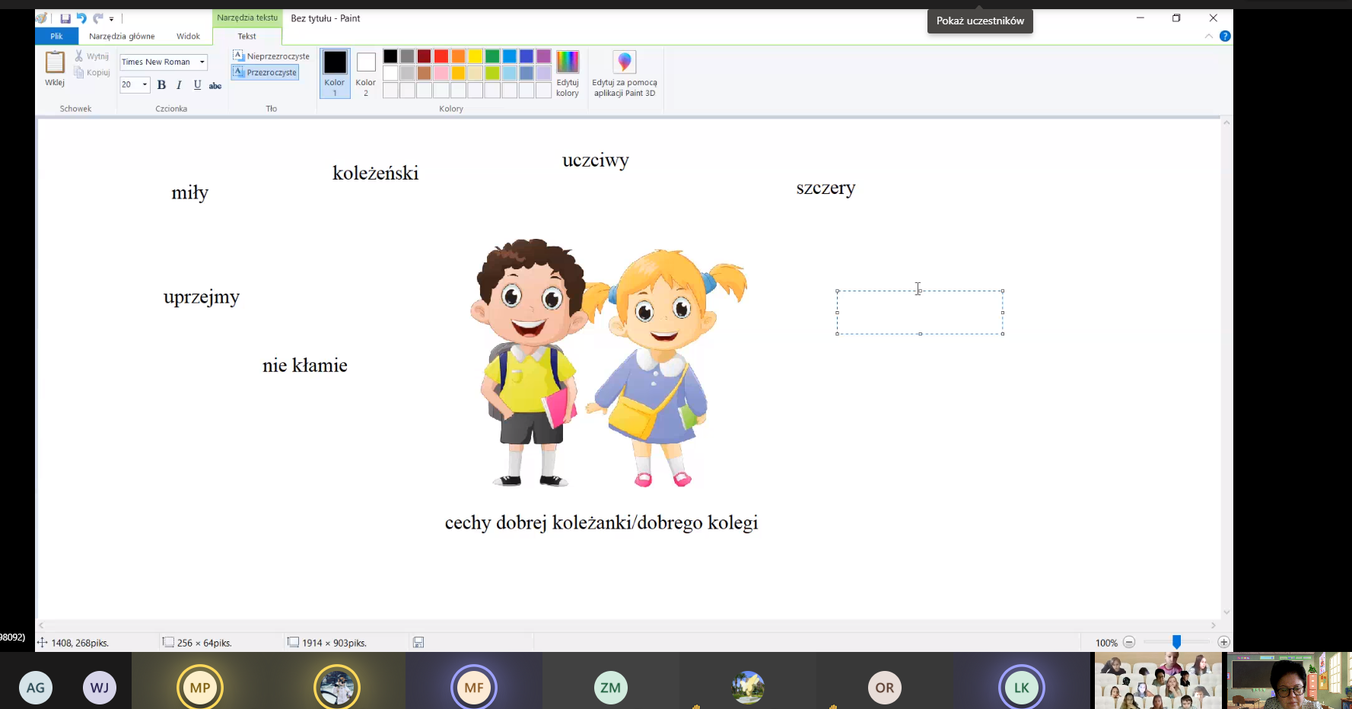Launch Edytuj za pomocą aplikacji Paint 3D

pos(624,73)
